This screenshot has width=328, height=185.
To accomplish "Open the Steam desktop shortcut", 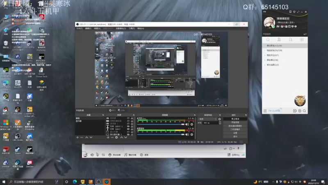I will [x=18, y=150].
